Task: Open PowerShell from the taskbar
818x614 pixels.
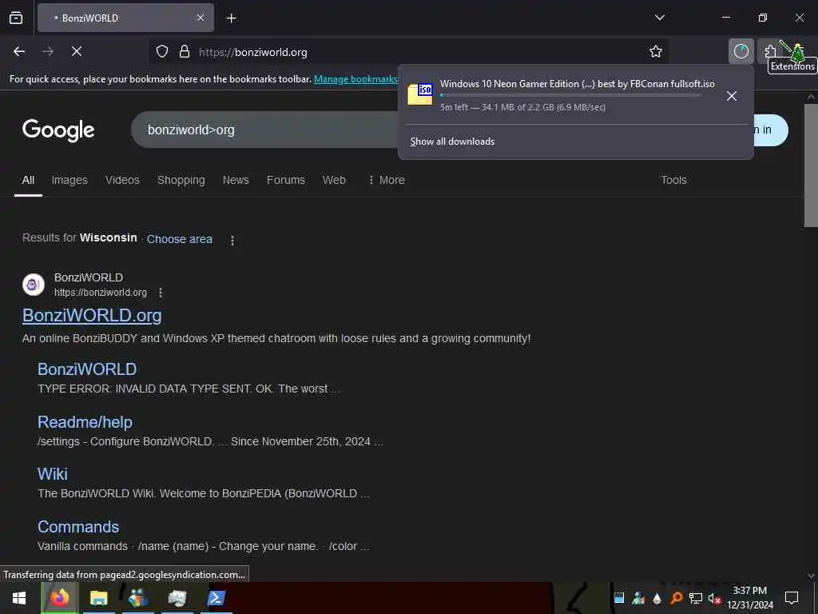Action: [x=216, y=598]
